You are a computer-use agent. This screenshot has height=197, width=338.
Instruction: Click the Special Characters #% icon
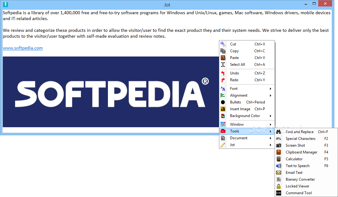[x=279, y=139]
